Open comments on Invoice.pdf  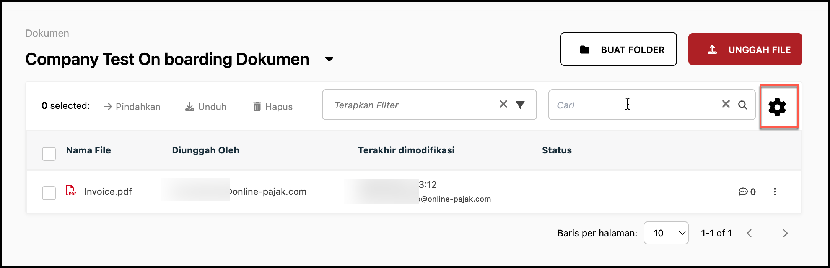pos(747,192)
